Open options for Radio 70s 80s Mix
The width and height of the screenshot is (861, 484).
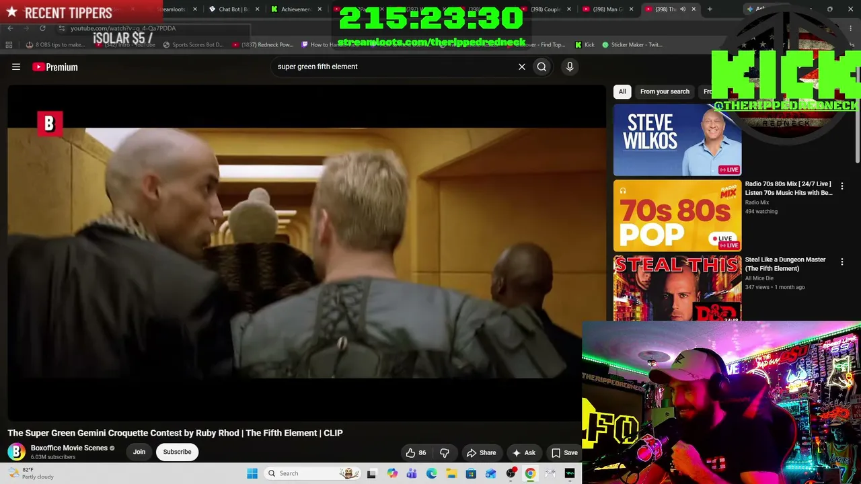841,186
